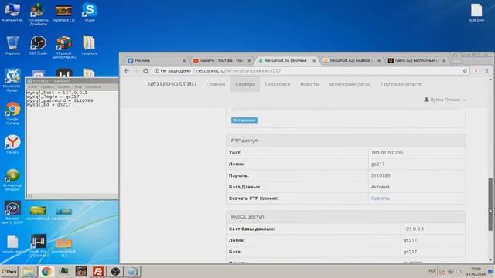Open the Мониторинг [NEW] navigation link
The image size is (495, 278).
350,84
